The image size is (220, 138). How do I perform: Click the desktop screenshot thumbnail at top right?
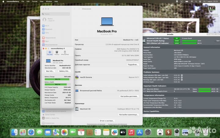pos(212,8)
